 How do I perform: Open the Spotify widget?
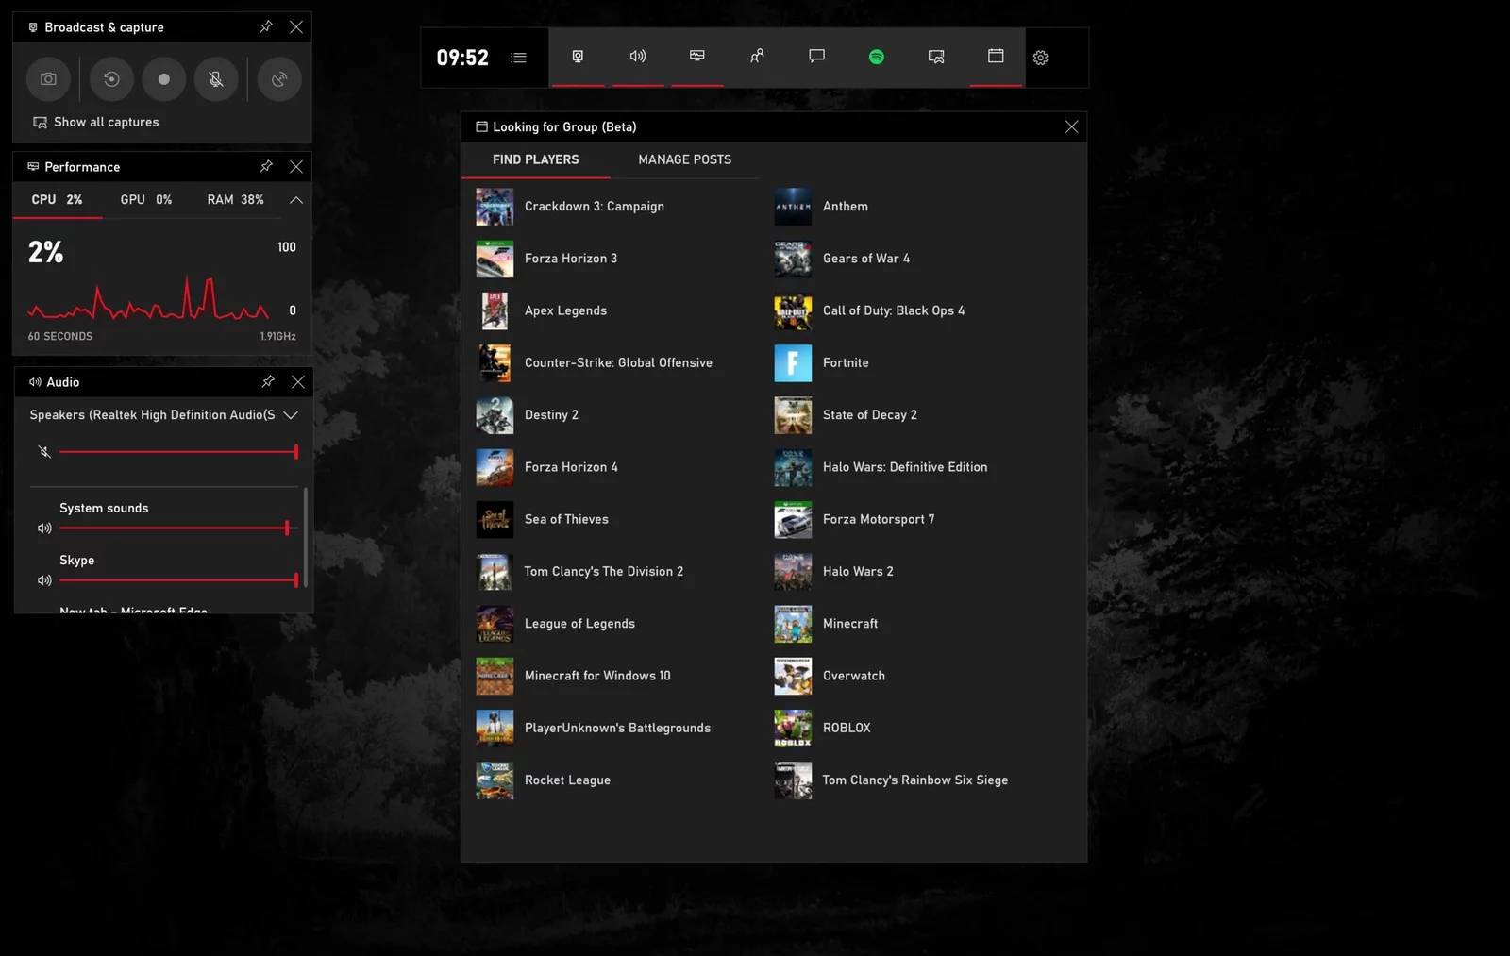[x=877, y=57]
